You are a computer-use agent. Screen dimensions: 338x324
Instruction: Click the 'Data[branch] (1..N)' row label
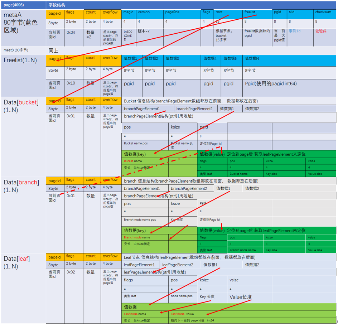tap(23, 215)
